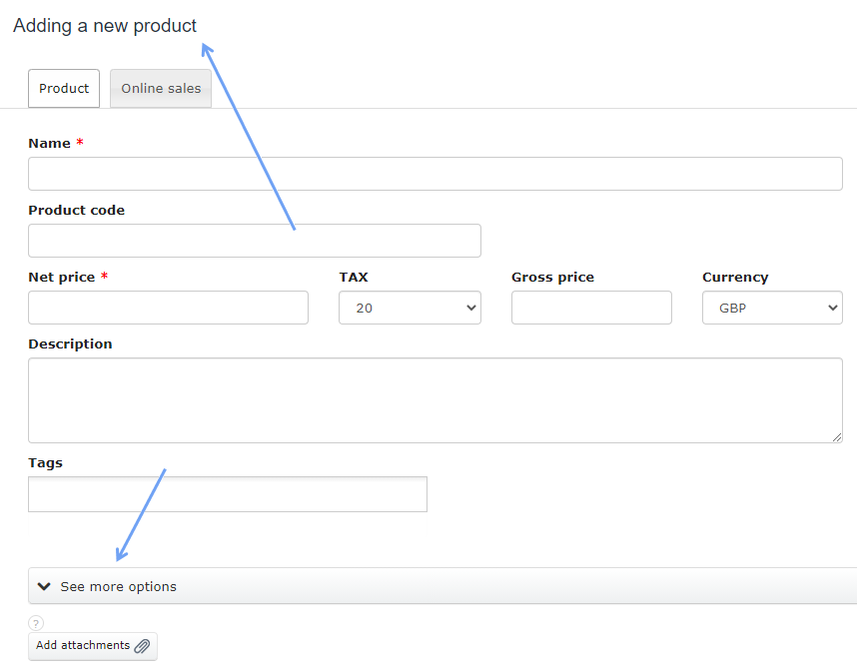Click the Gross price field
Viewport: 857px width, 672px height.
pyautogui.click(x=591, y=308)
